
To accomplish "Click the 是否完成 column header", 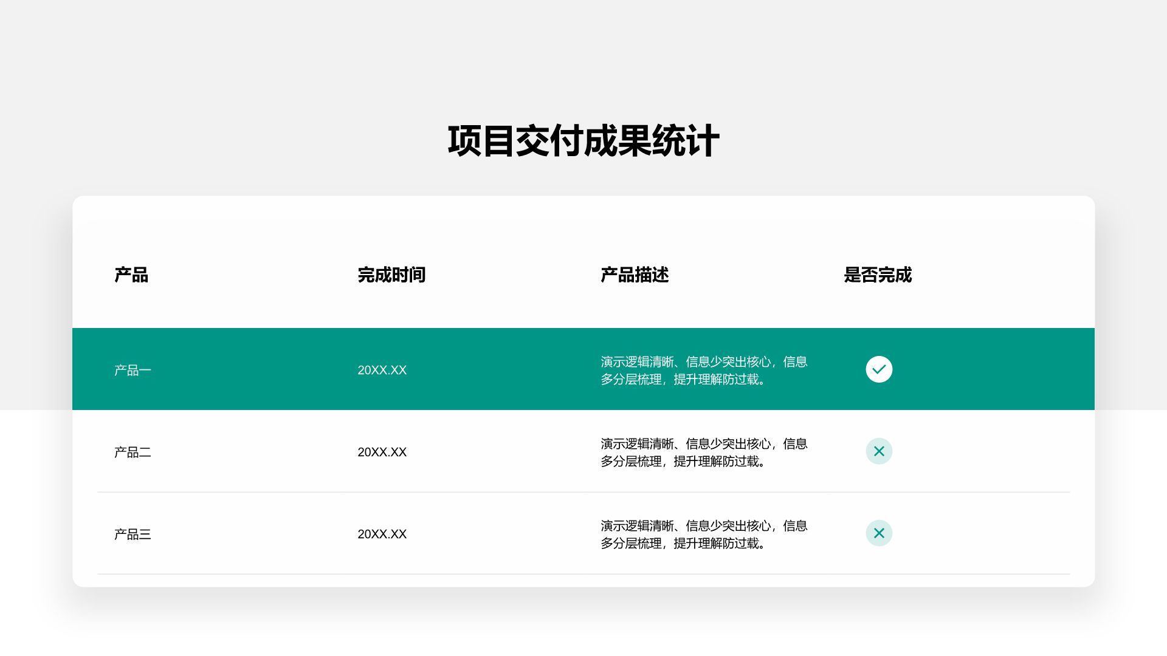I will (878, 275).
